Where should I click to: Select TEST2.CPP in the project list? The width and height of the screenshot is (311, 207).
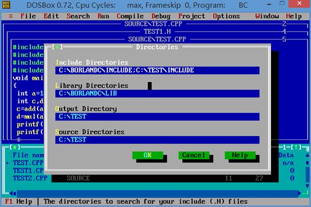[x=30, y=178]
